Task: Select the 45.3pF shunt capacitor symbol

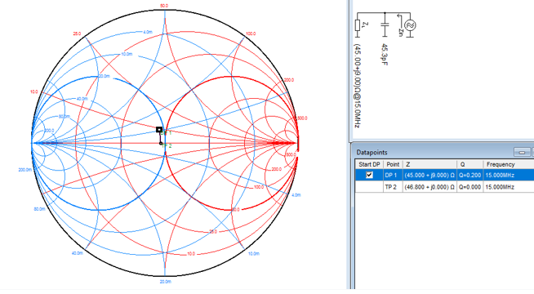Action: point(385,24)
